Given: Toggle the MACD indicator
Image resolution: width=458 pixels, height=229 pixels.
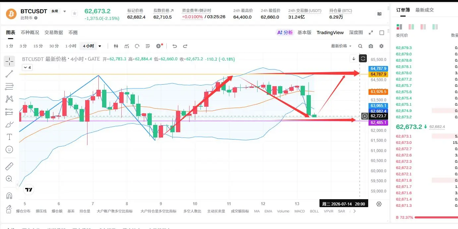Looking at the screenshot, I should point(300,211).
